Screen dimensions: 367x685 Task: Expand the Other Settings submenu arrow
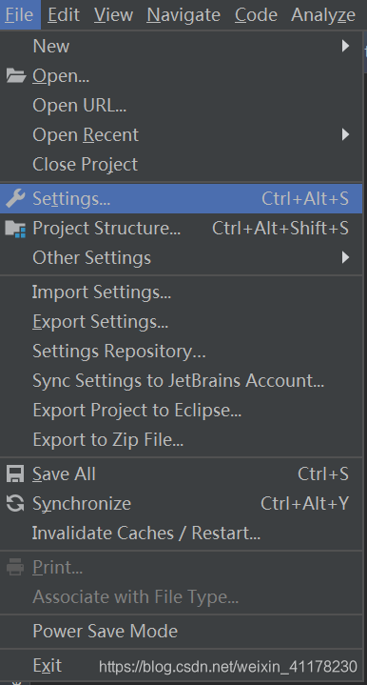[x=345, y=258]
